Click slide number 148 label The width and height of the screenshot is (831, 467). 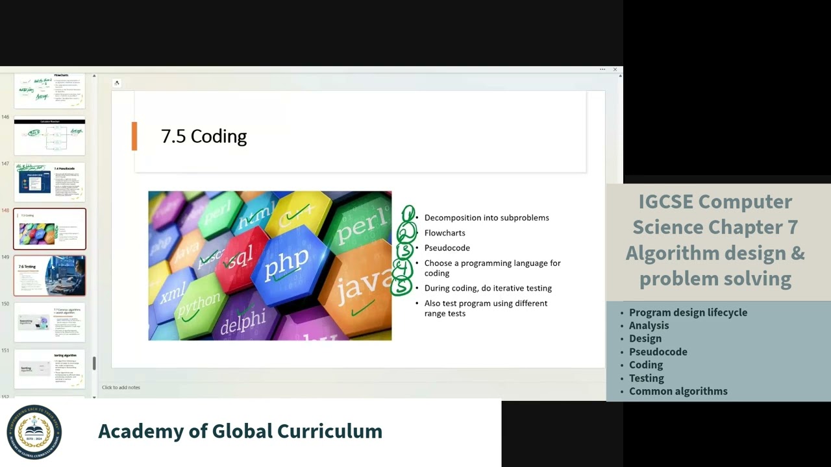pyautogui.click(x=5, y=210)
